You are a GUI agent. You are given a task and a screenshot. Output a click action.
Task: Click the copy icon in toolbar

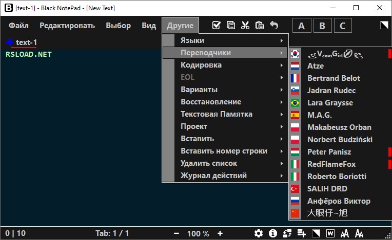[x=230, y=25]
